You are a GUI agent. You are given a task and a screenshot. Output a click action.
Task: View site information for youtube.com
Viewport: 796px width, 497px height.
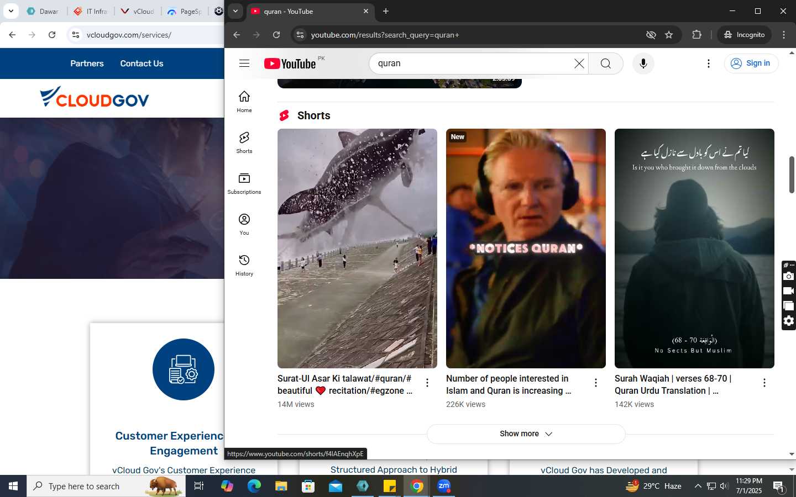[x=300, y=35]
